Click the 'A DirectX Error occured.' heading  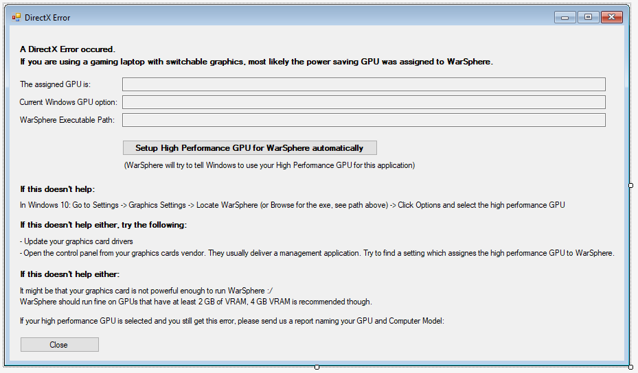pyautogui.click(x=67, y=49)
